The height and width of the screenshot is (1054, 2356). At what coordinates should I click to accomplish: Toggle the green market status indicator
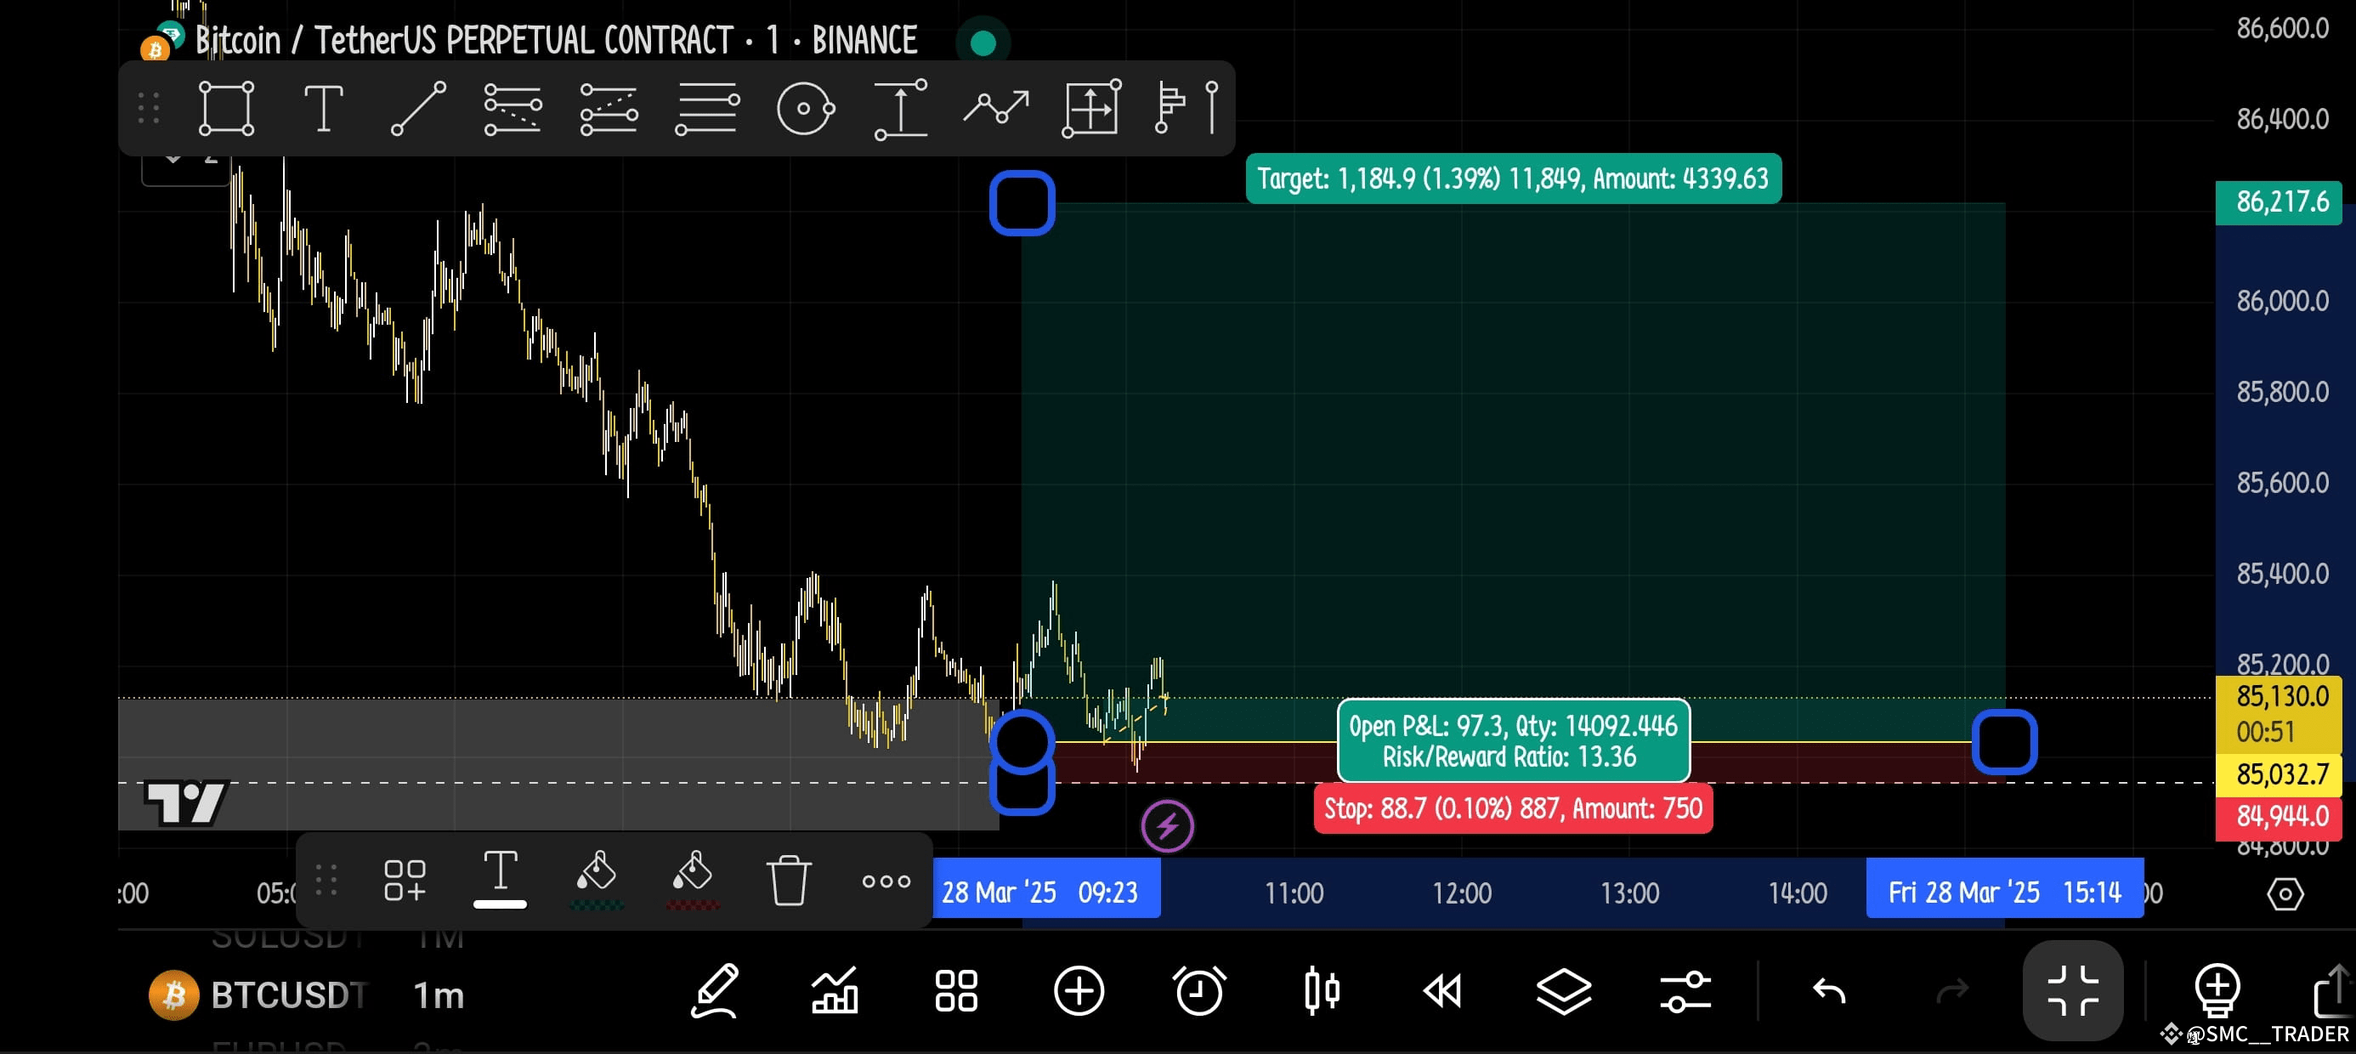pyautogui.click(x=983, y=42)
